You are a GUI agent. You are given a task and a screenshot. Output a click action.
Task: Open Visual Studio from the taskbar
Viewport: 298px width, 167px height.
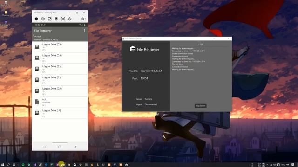pos(34,165)
